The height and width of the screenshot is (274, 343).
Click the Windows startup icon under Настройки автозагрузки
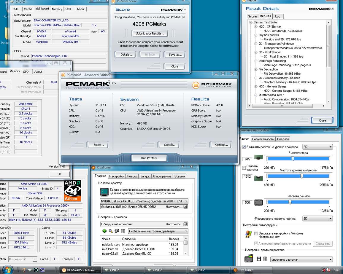[x=248, y=235]
